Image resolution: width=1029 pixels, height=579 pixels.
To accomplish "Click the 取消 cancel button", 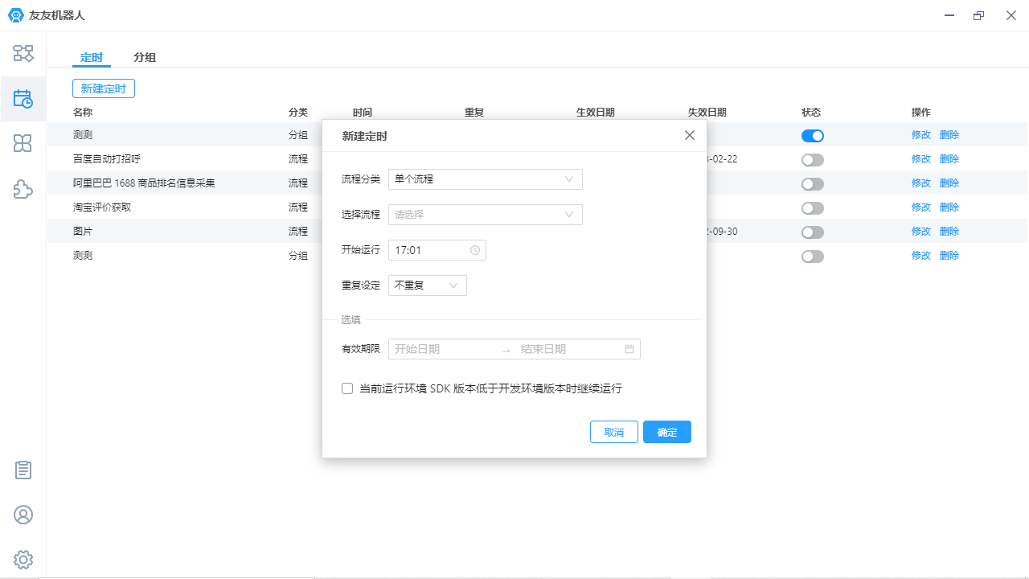I will (x=613, y=432).
